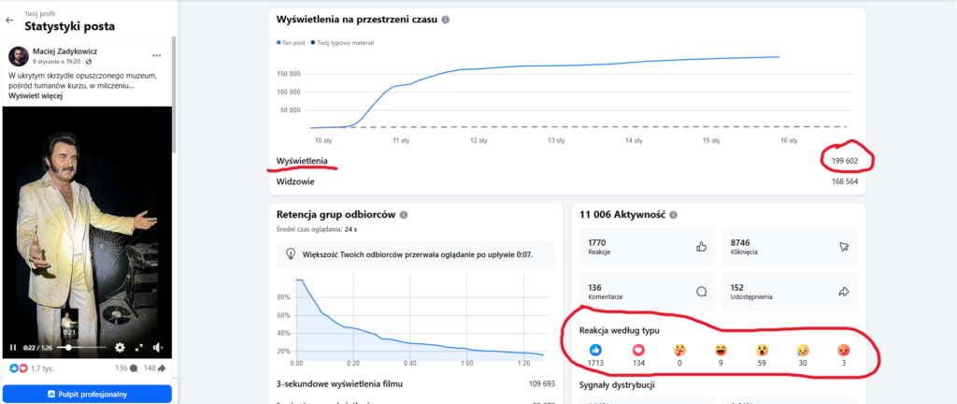This screenshot has width=957, height=404.
Task: Enter fullscreen mode on the video
Action: coord(139,347)
